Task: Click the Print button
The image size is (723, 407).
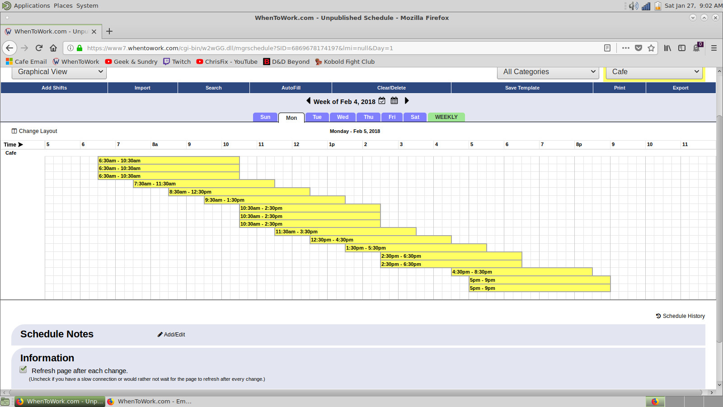Action: point(620,88)
